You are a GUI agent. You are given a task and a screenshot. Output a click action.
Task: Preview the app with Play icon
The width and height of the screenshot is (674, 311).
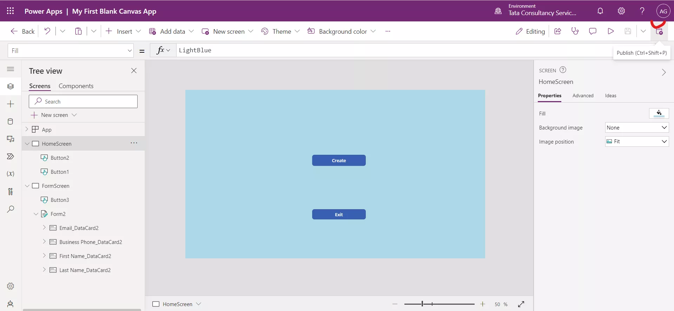pyautogui.click(x=610, y=31)
